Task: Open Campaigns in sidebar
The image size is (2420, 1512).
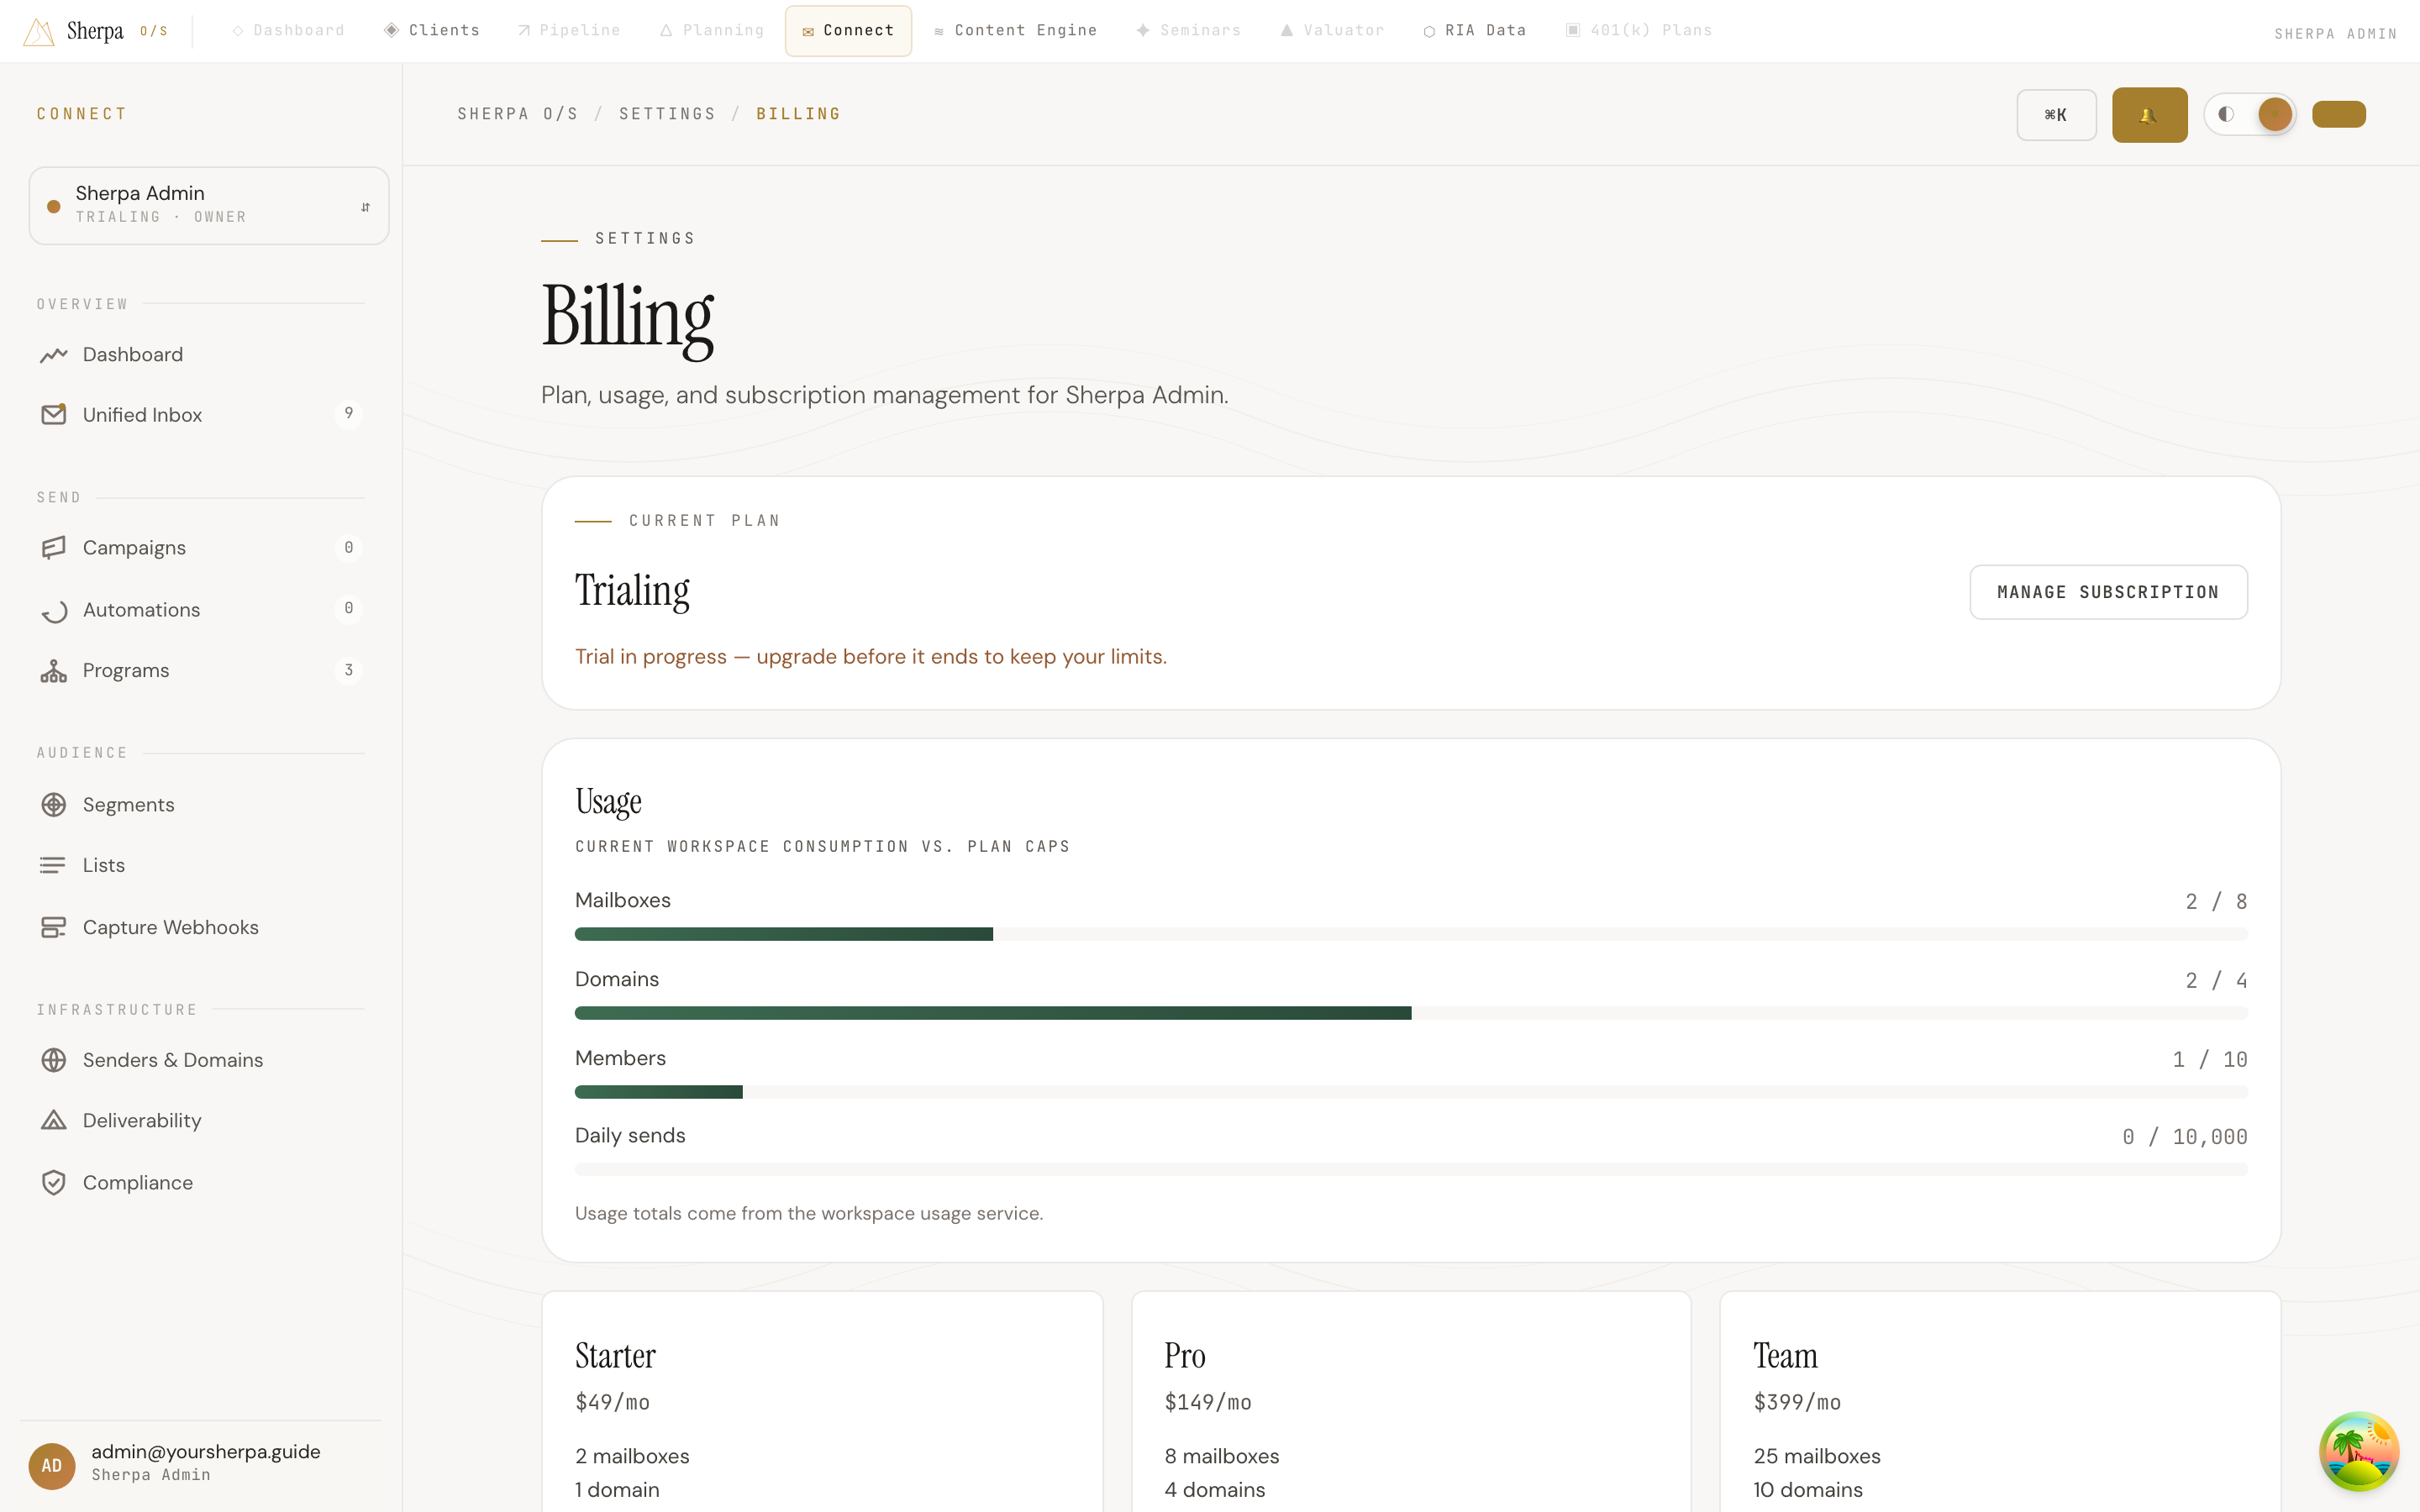Action: pyautogui.click(x=200, y=548)
